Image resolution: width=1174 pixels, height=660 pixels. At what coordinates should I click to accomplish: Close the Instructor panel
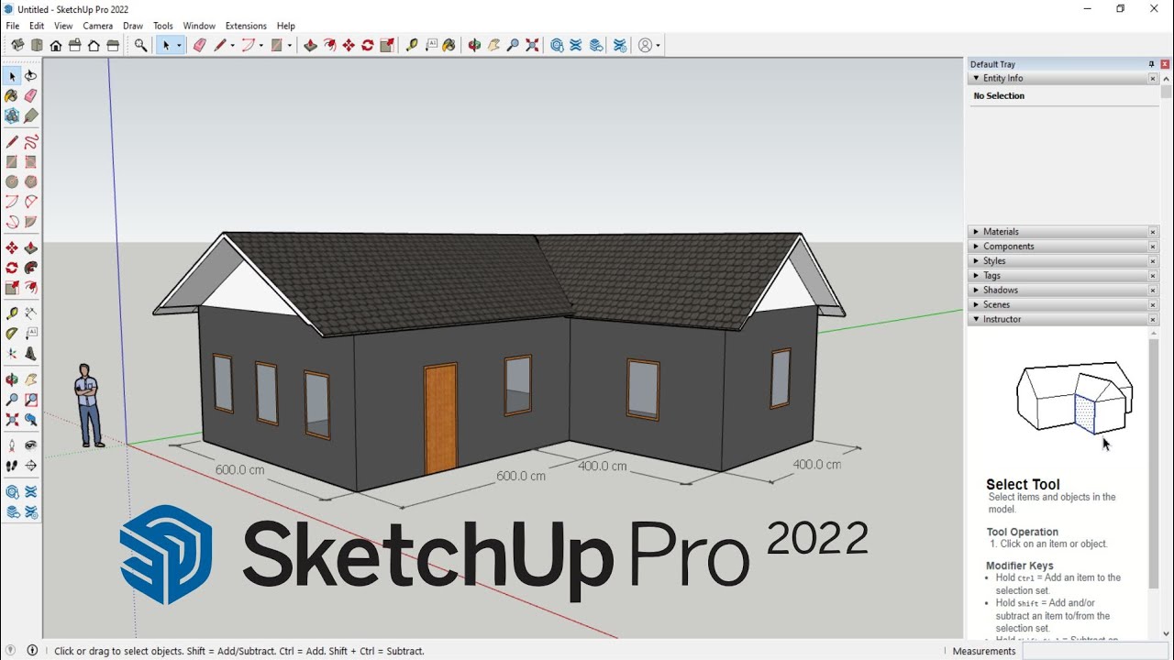pos(1152,319)
